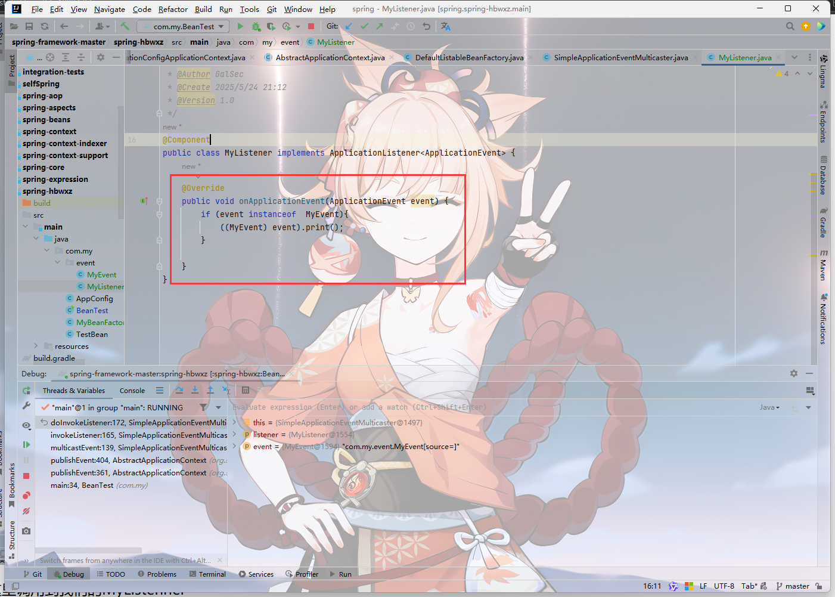This screenshot has width=835, height=597.
Task: Collapse the main folder in project tree
Action: click(25, 227)
